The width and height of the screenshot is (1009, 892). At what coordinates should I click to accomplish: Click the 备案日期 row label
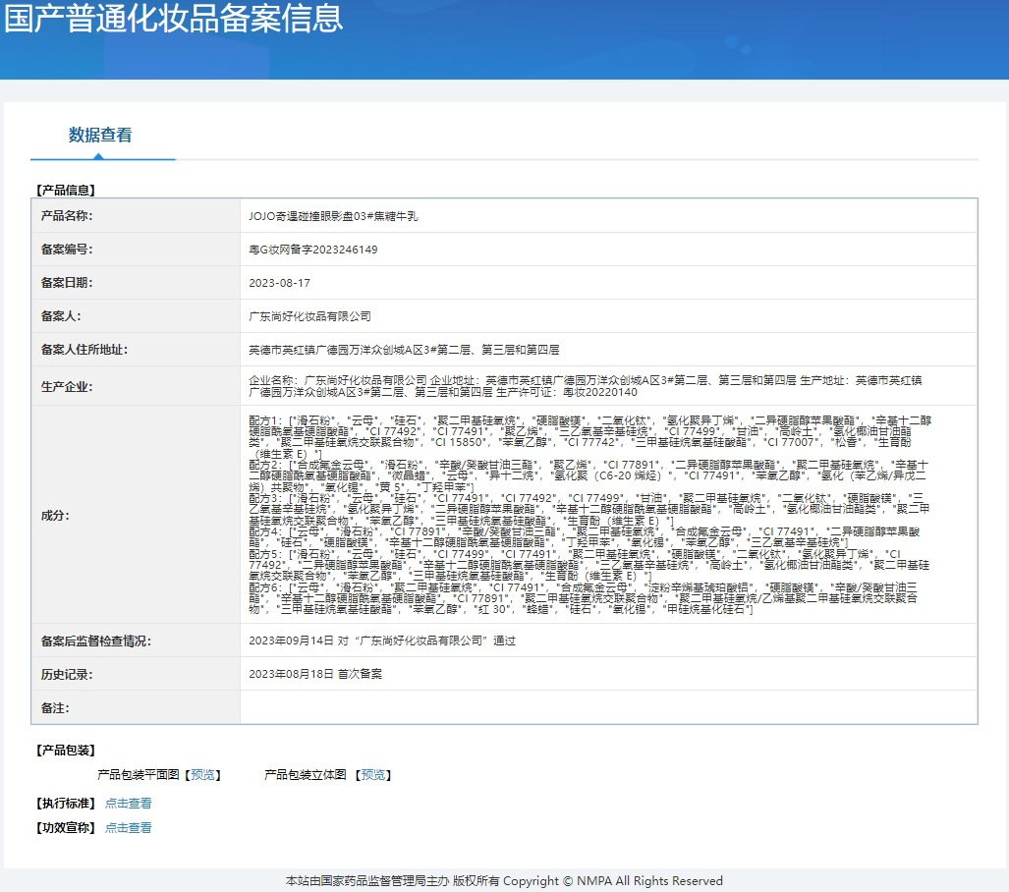tap(67, 283)
